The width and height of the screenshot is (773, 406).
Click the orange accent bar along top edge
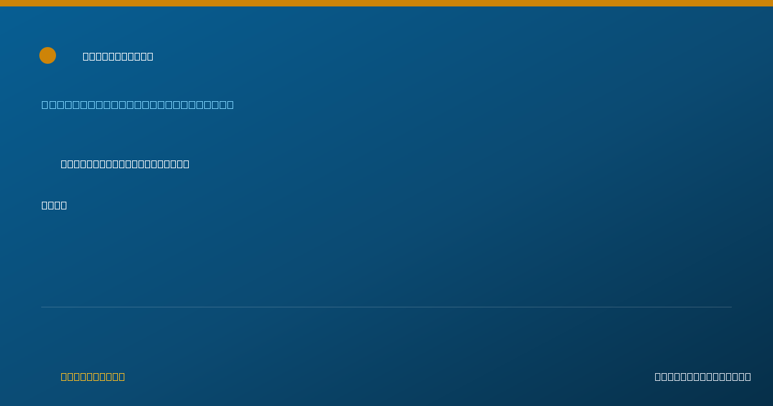click(386, 3)
